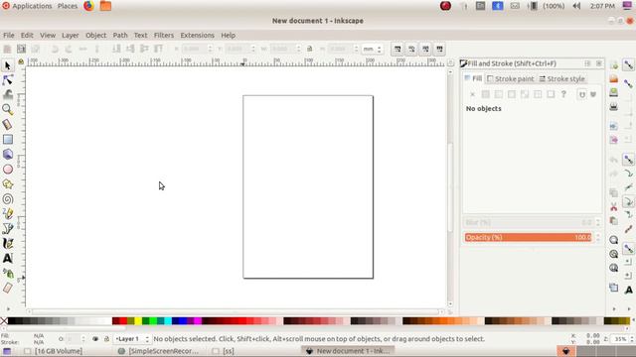The height and width of the screenshot is (357, 636).
Task: Select the Unknown paint question mark option
Action: point(563,94)
